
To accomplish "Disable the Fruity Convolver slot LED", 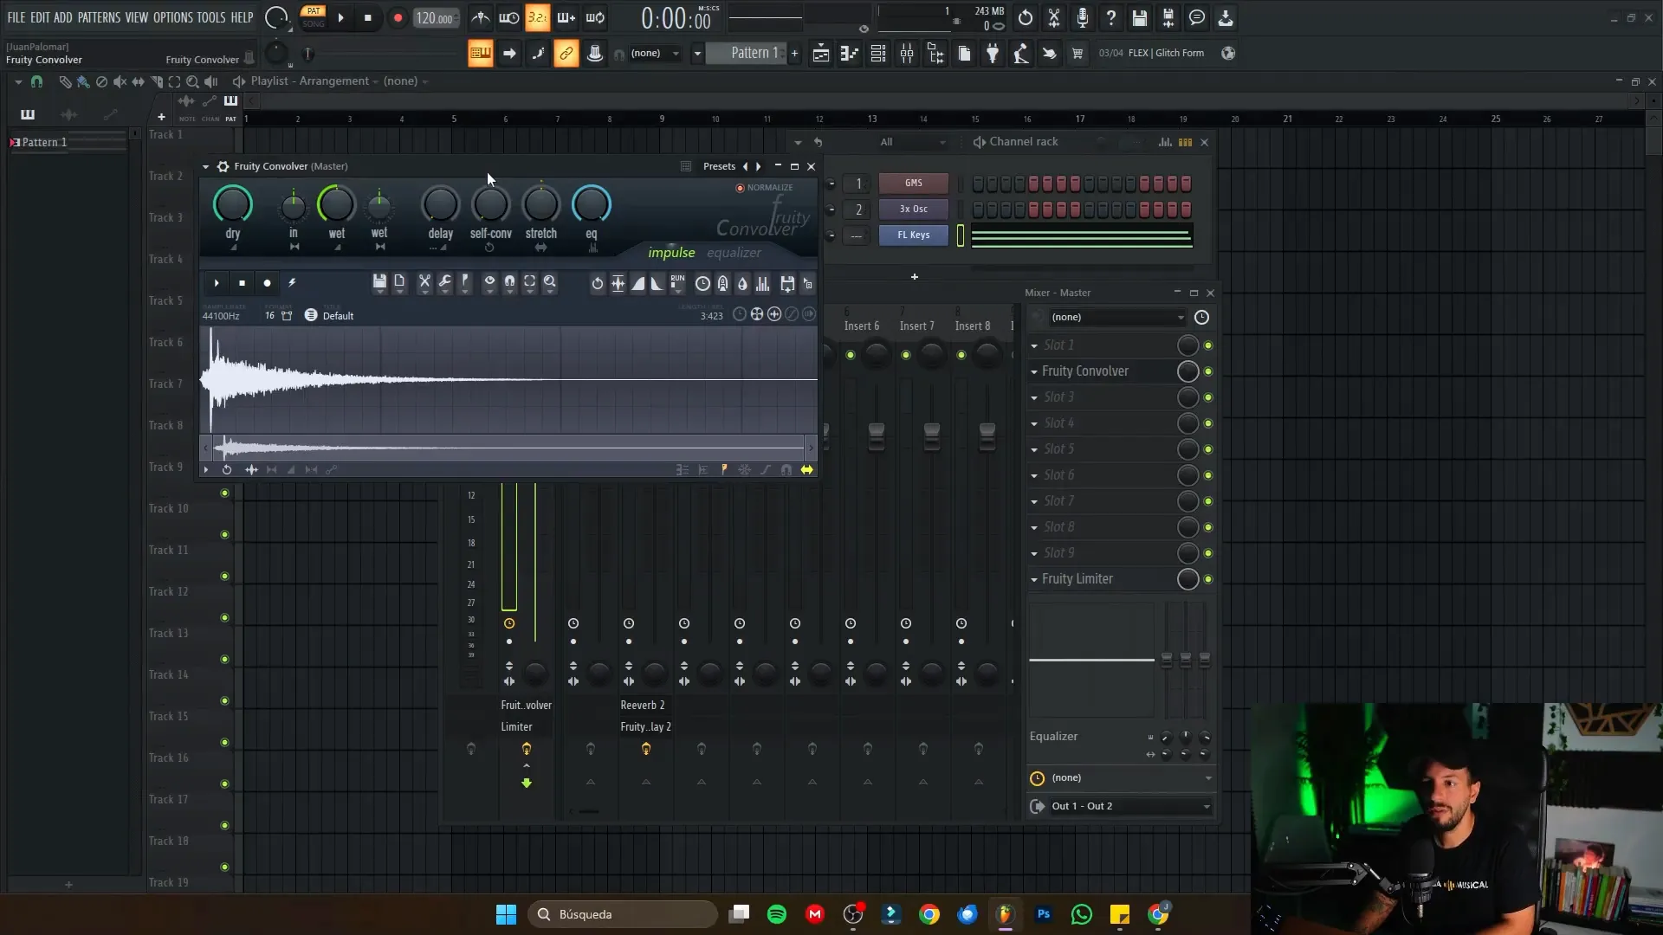I will [x=1208, y=371].
